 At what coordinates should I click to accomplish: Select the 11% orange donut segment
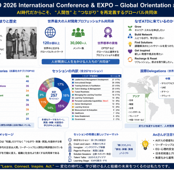43,102
